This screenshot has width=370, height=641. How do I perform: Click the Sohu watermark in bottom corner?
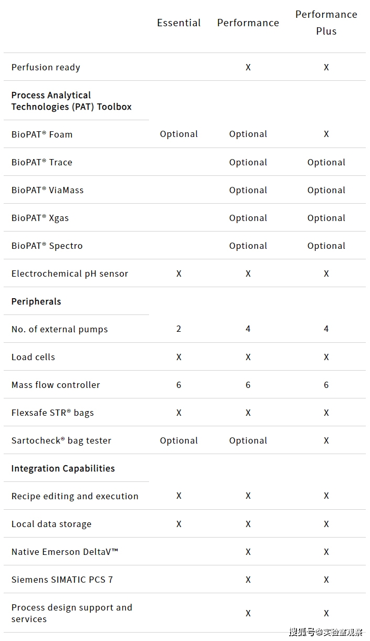[x=325, y=632]
